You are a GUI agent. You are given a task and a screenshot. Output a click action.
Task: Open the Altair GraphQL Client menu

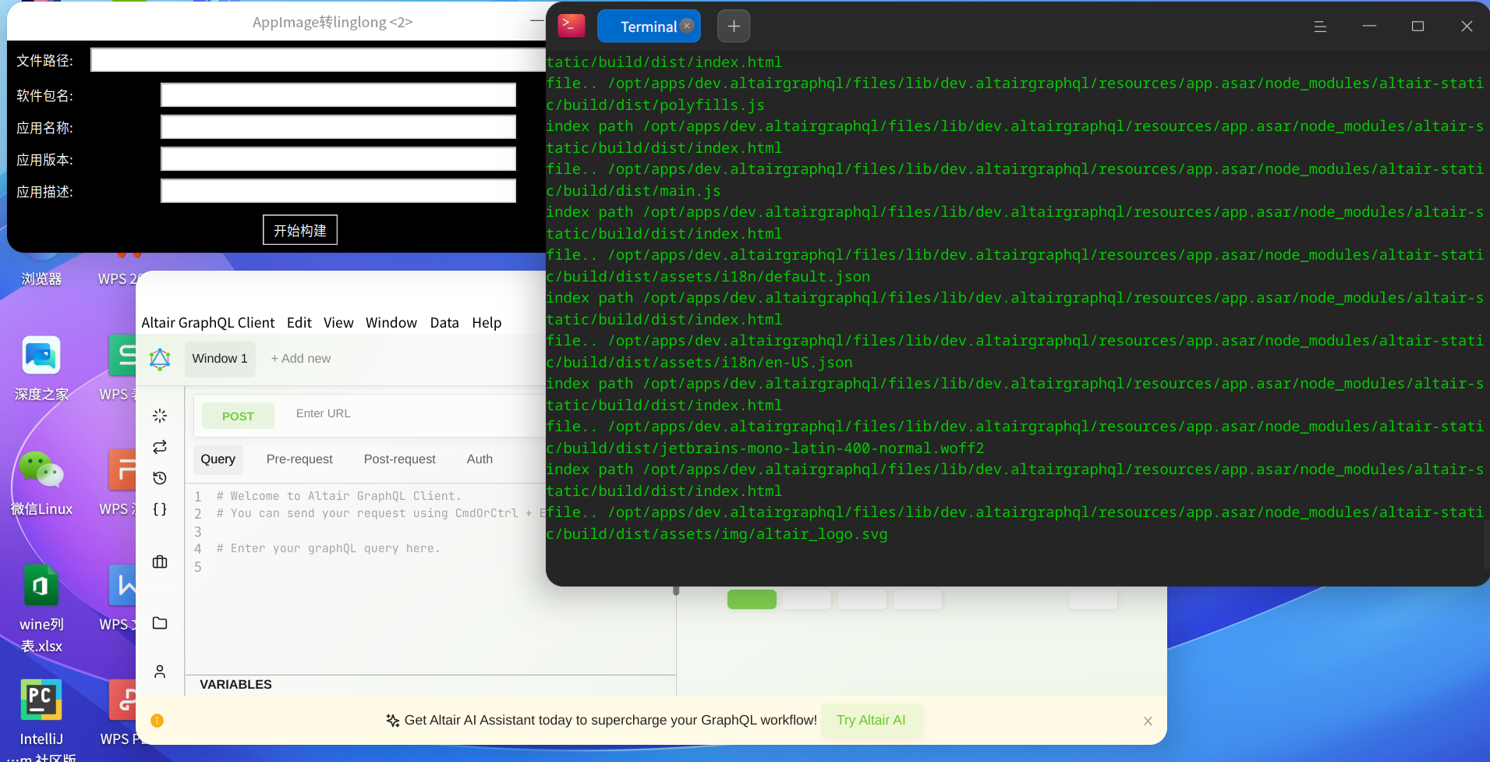tap(207, 323)
